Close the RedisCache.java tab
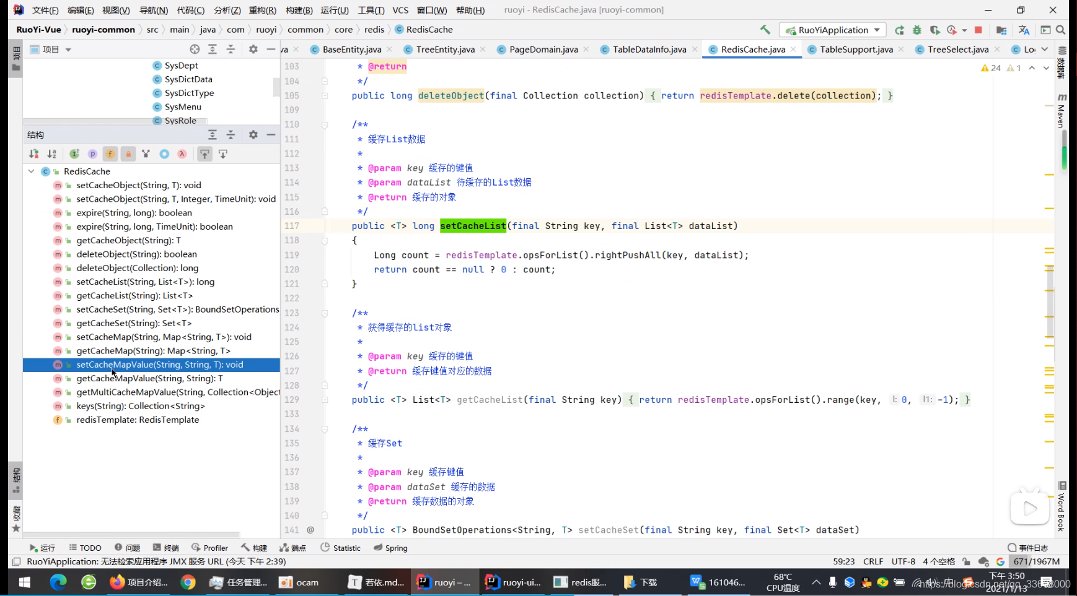Image resolution: width=1077 pixels, height=596 pixels. click(x=793, y=49)
